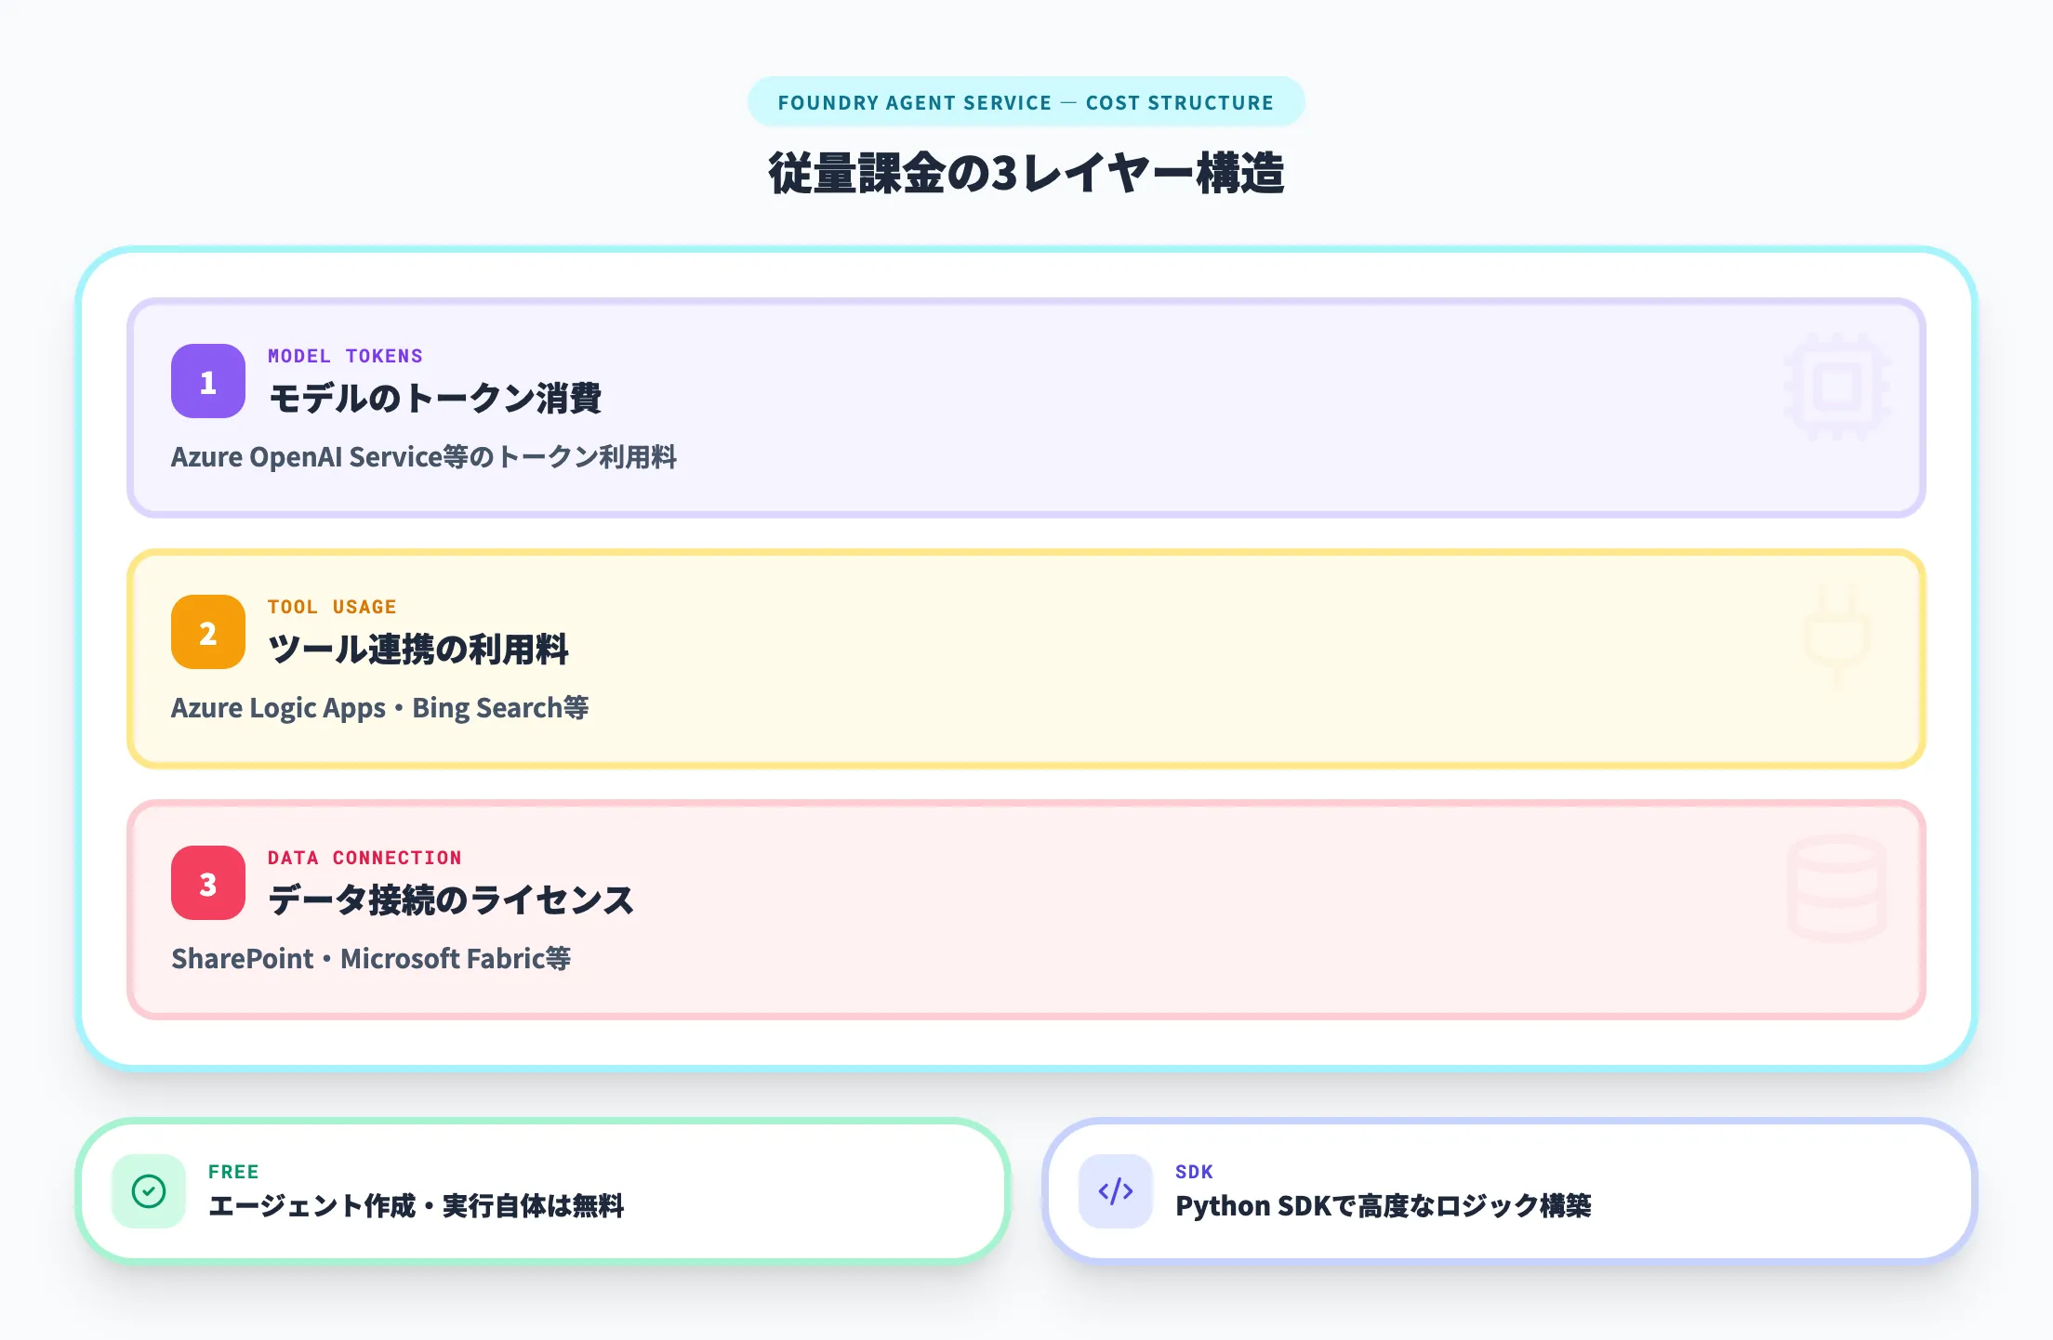
Task: Select the MODEL TOKENS label
Action: click(345, 356)
